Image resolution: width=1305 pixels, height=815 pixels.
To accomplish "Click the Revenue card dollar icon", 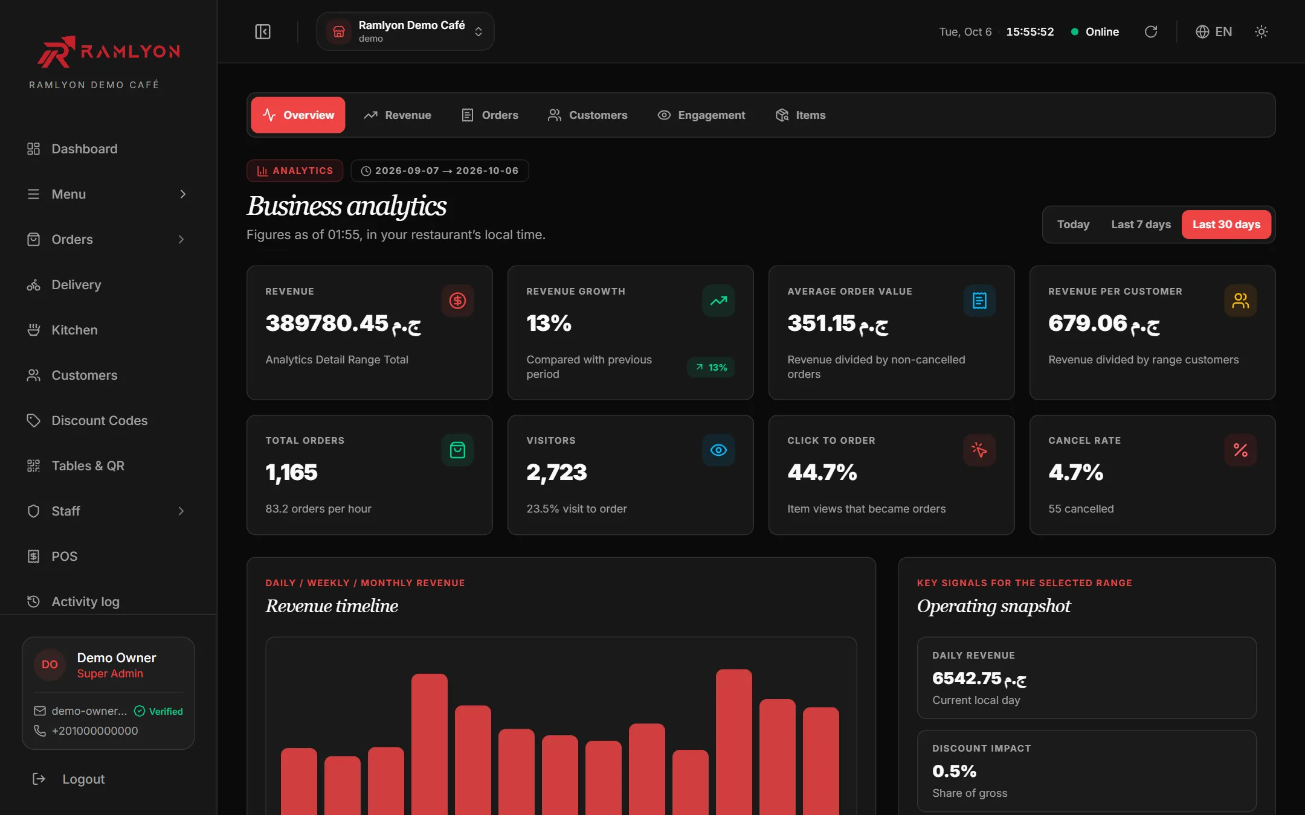I will point(457,301).
